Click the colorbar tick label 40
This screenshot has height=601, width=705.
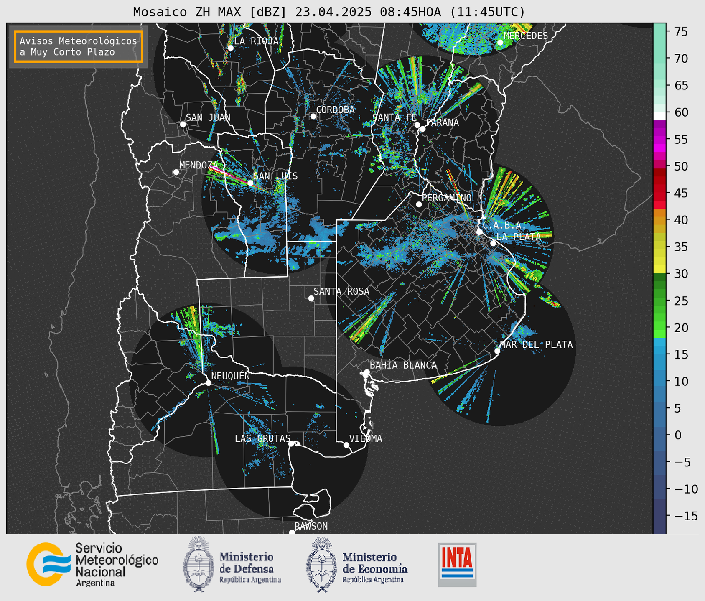tap(681, 220)
